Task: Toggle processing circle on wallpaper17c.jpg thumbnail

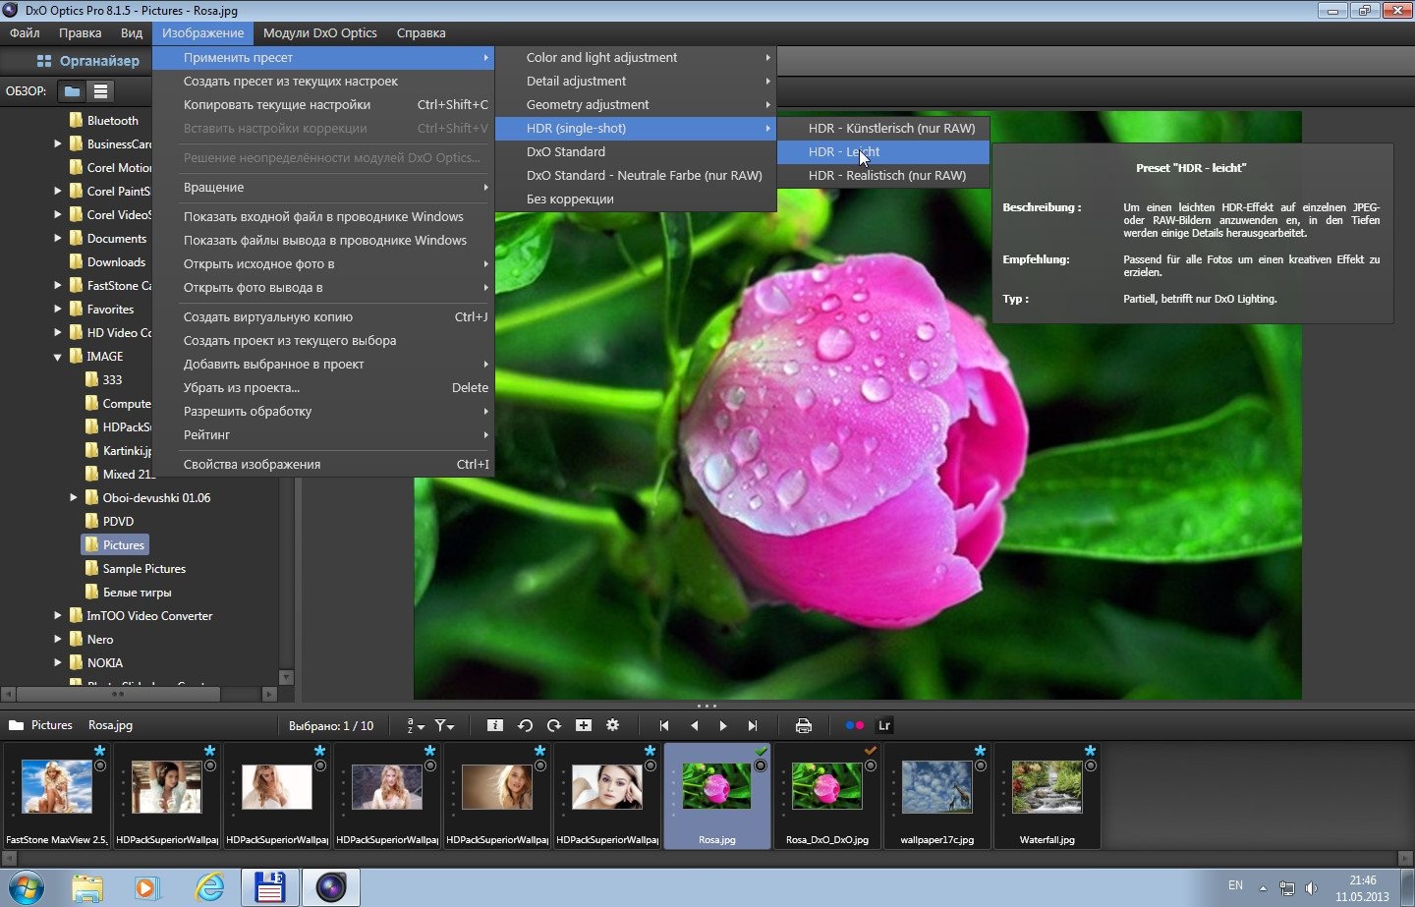Action: click(981, 765)
